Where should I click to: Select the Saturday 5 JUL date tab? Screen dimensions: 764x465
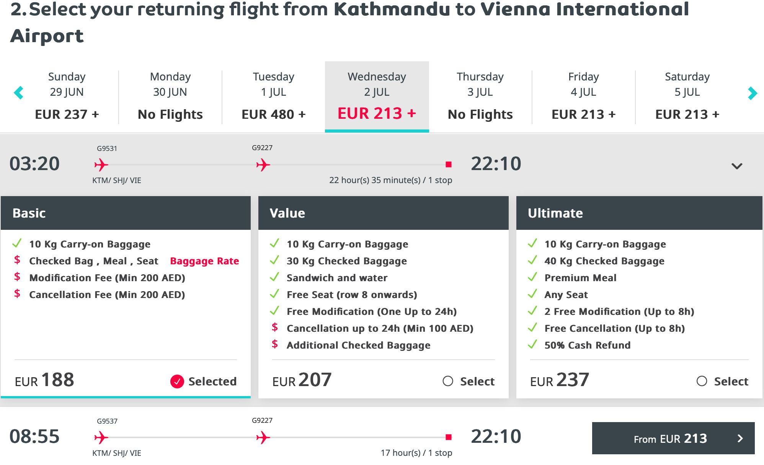(687, 96)
